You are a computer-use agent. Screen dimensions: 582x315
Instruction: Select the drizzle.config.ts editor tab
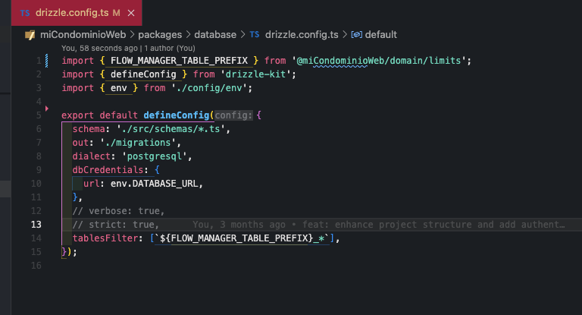[x=77, y=13]
